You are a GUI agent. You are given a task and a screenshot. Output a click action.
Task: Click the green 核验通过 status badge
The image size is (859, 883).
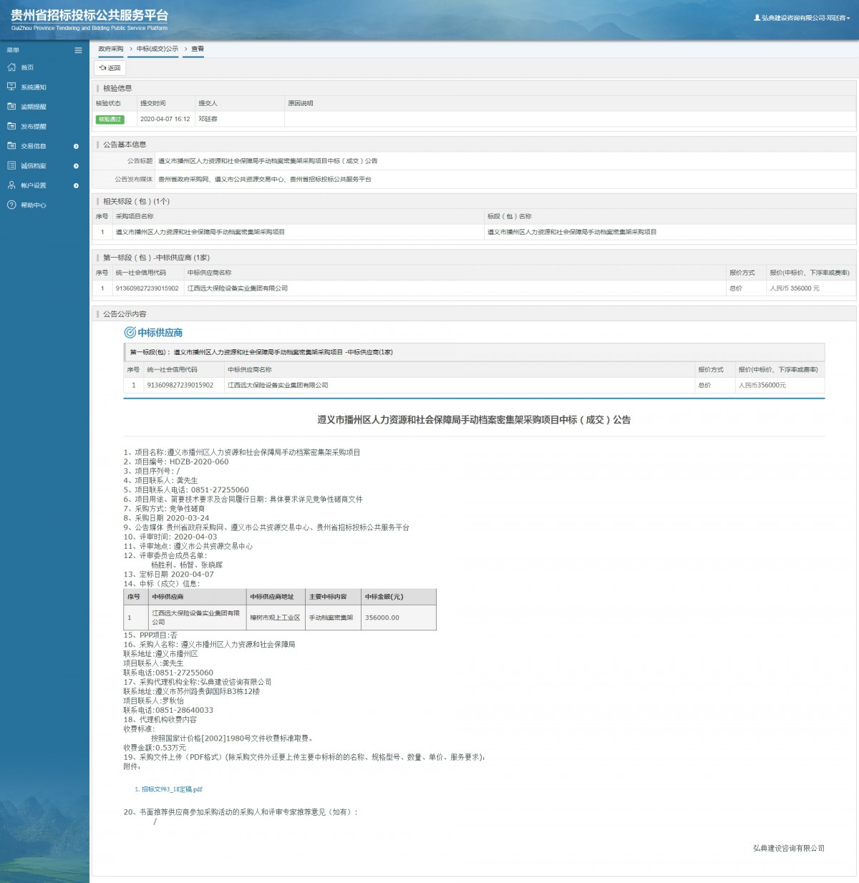[x=110, y=119]
